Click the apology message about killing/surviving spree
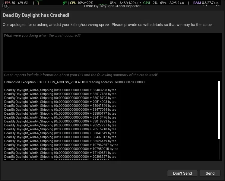This screenshot has width=225, height=181. click(x=108, y=25)
